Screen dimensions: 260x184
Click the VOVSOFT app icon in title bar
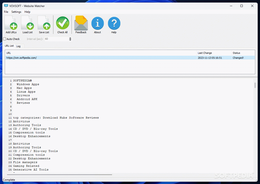pos(6,6)
